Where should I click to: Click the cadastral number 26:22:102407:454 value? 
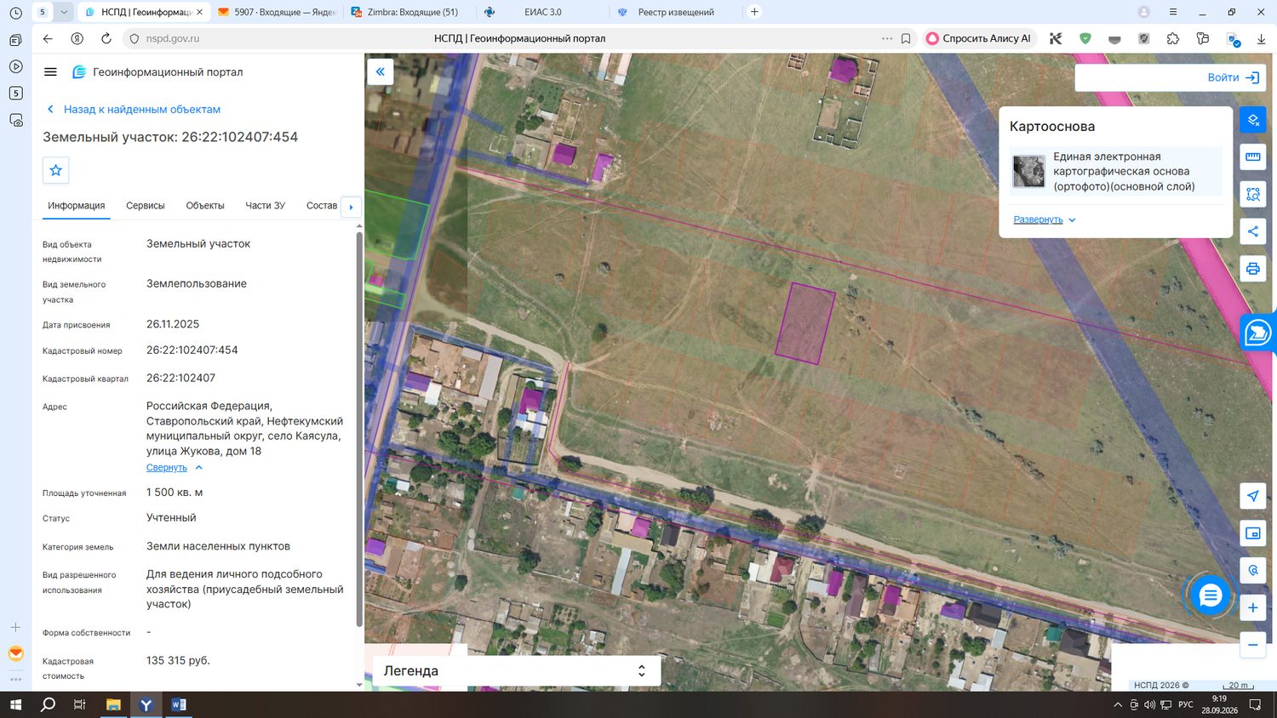[x=192, y=350]
